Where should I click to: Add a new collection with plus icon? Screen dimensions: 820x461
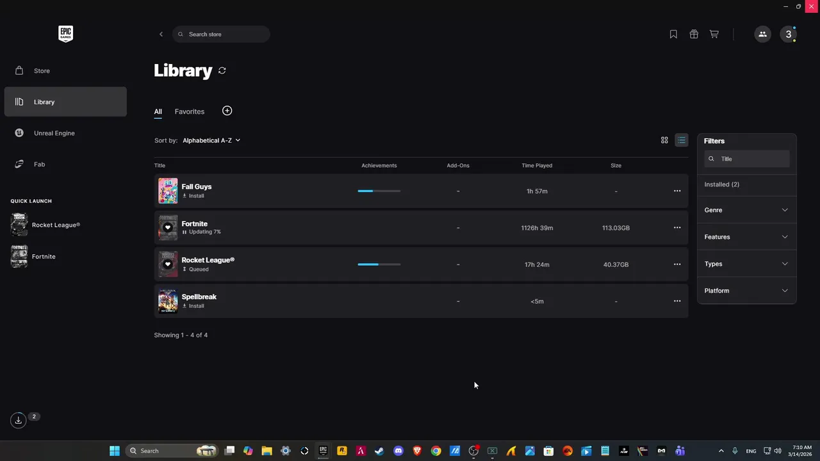227,111
